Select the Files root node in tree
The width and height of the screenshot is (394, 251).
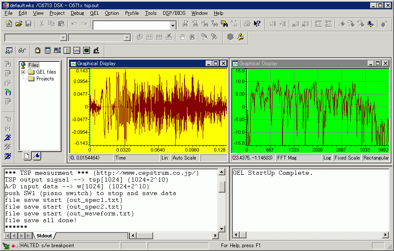click(34, 65)
